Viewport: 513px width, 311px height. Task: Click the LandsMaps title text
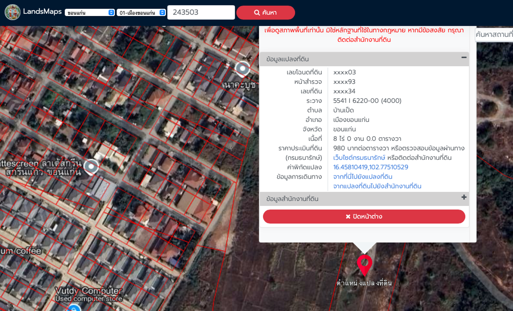42,12
